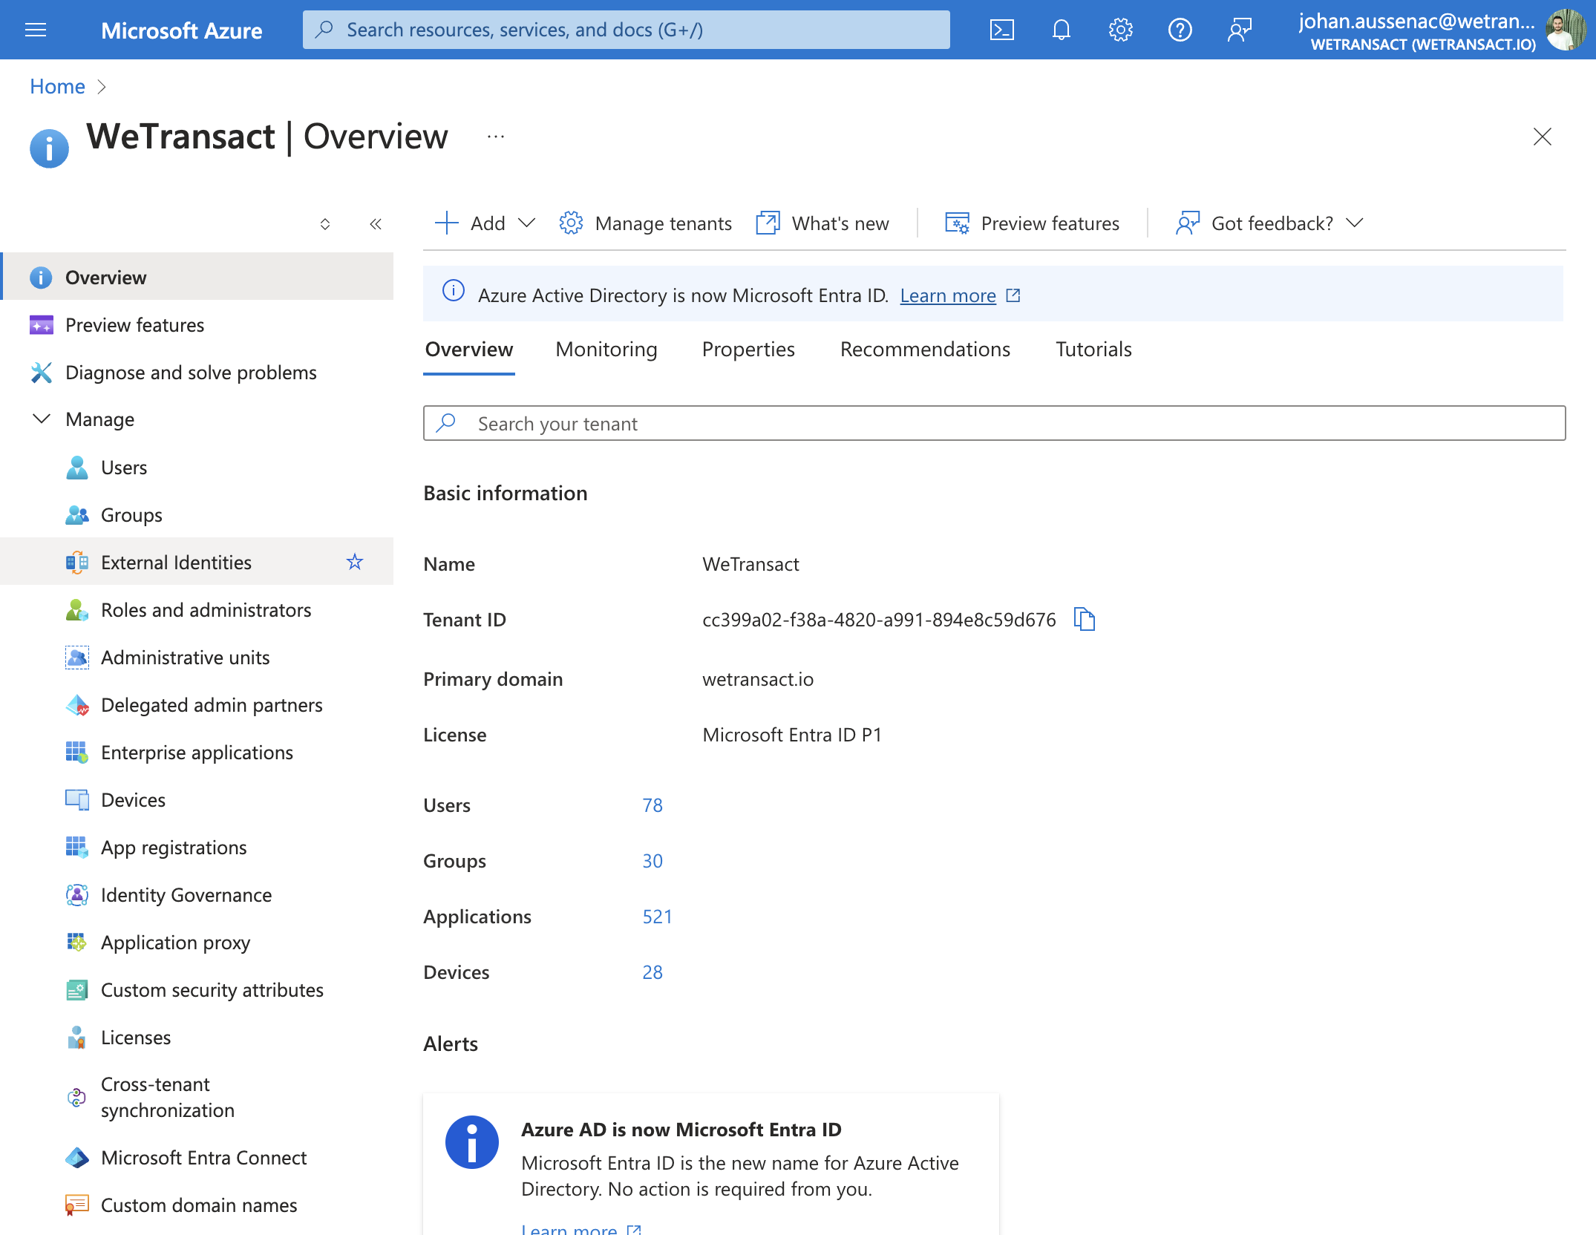
Task: Open the Applications count 521
Action: pyautogui.click(x=657, y=917)
